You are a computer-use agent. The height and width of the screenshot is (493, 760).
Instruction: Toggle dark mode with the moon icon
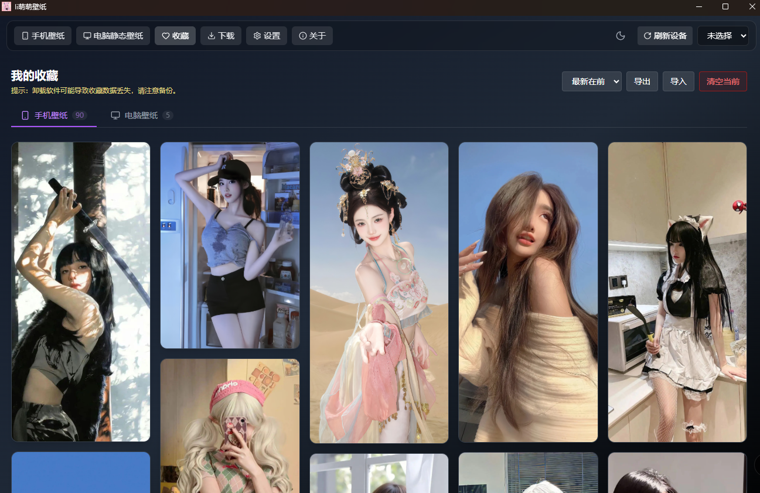(x=621, y=36)
